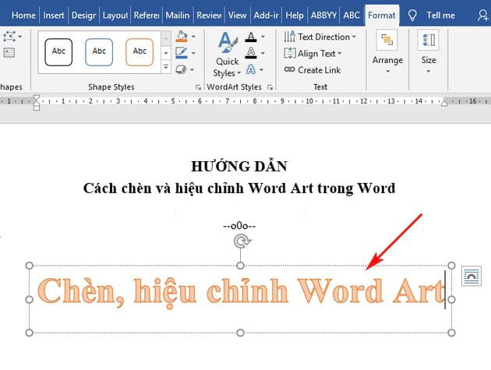The image size is (491, 370).
Task: Click the Create Link button
Action: pos(313,70)
